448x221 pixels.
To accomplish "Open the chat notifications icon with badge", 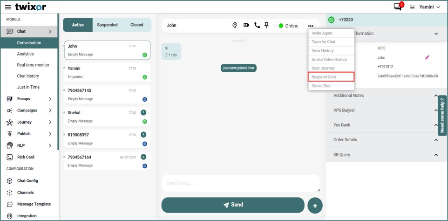I will [x=397, y=7].
